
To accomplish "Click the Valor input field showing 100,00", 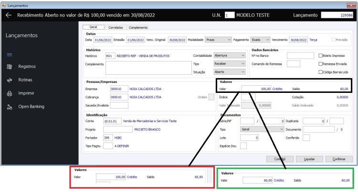I will pyautogui.click(x=256, y=89).
